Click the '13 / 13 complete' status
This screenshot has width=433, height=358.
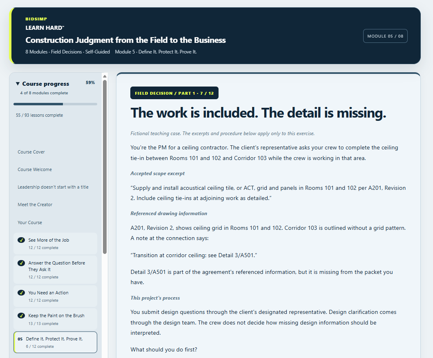pyautogui.click(x=43, y=323)
